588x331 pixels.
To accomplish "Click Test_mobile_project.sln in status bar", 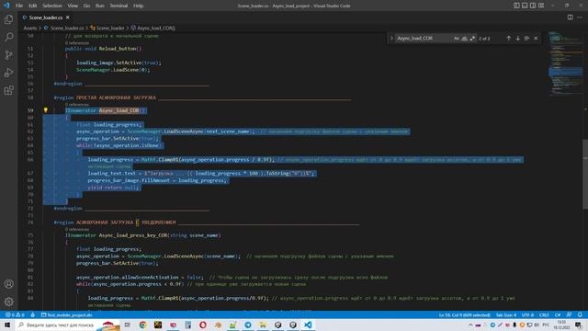I will point(67,314).
